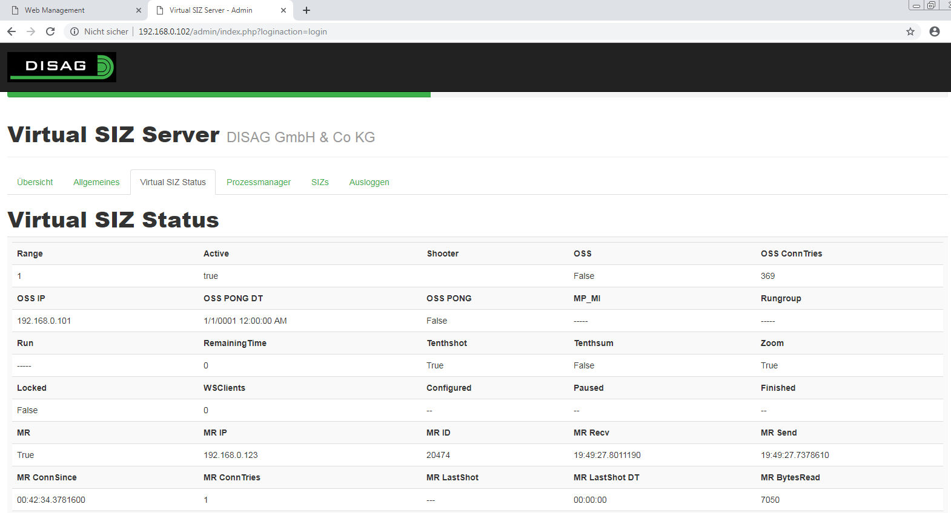Close the Virtual SIZ Server tab
Viewport: 951px width, 513px height.
pos(283,10)
